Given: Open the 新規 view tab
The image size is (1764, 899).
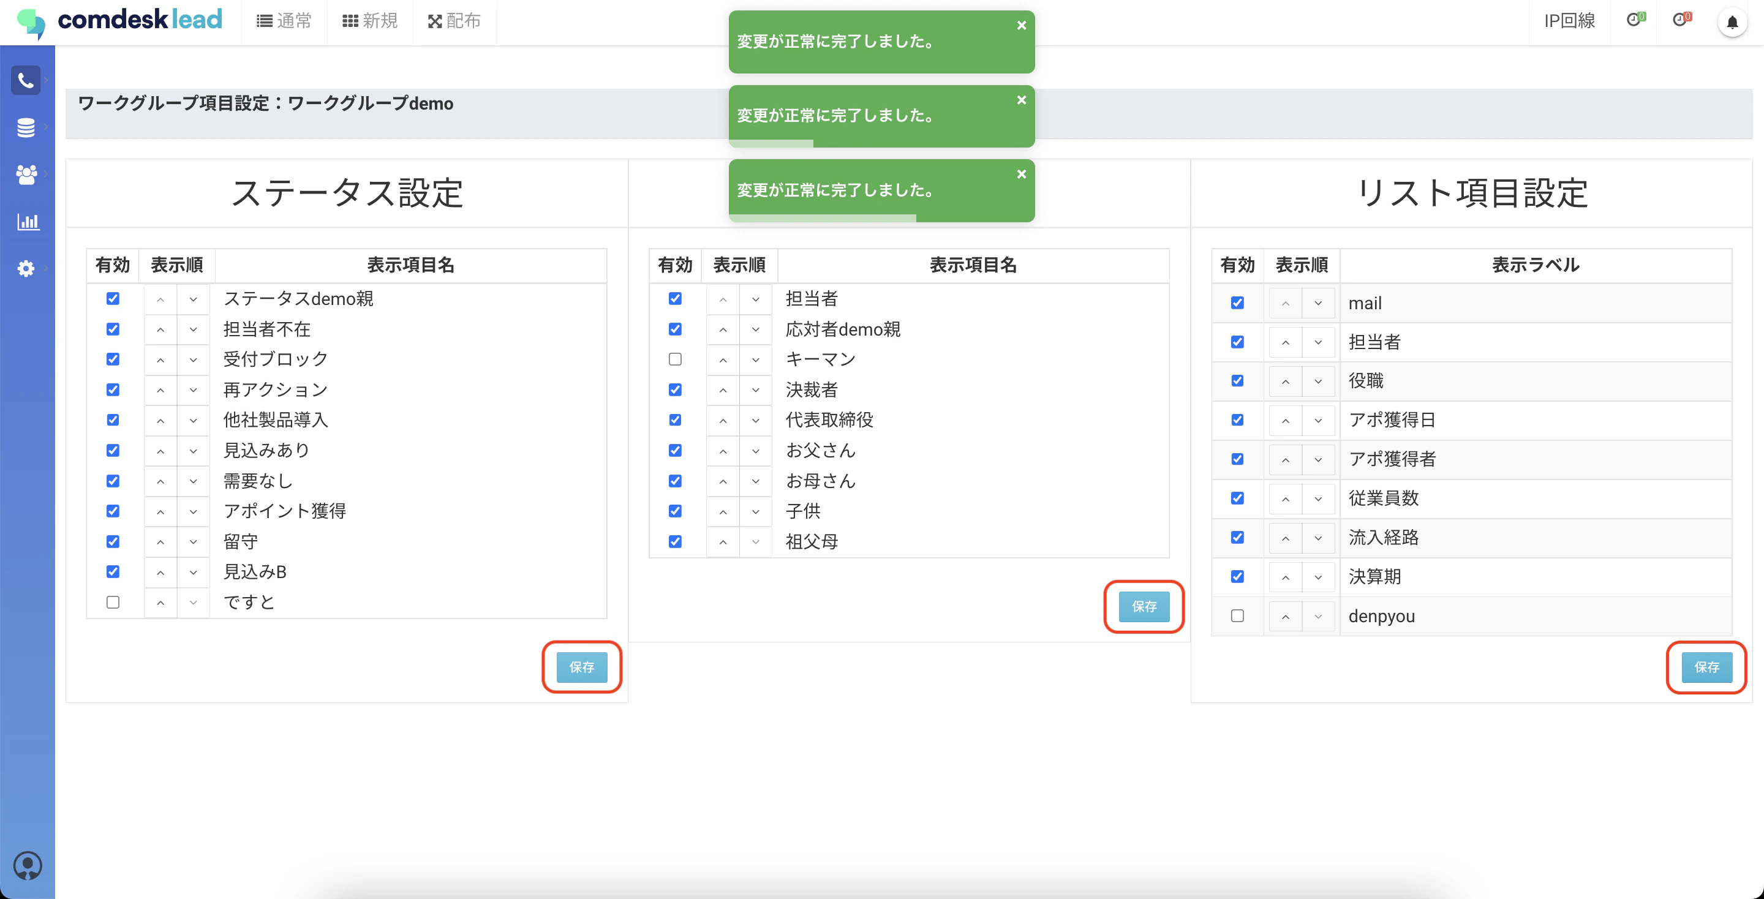Looking at the screenshot, I should (370, 21).
